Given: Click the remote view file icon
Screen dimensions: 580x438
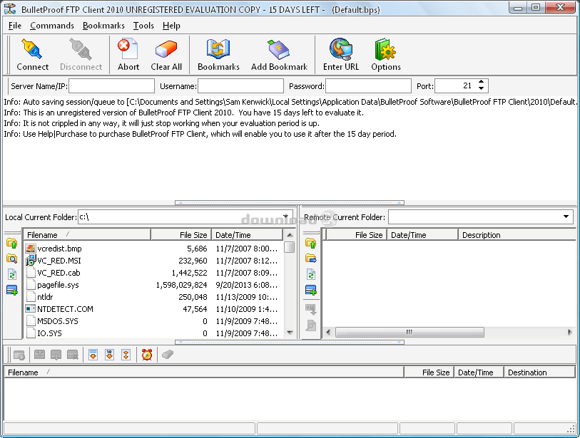Looking at the screenshot, I should coord(311,325).
